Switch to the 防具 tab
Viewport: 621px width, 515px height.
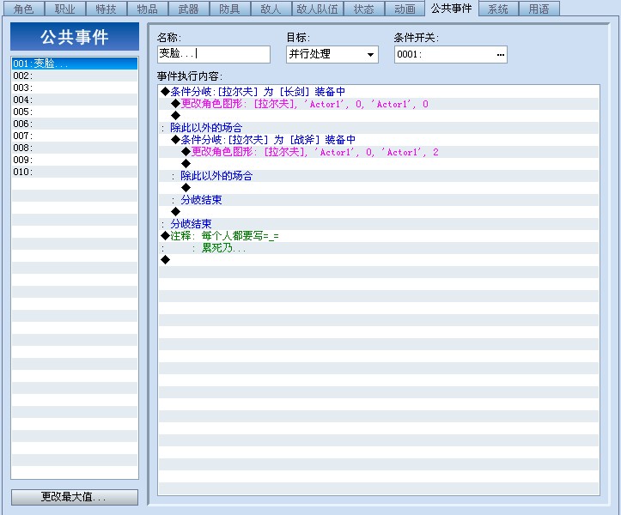coord(229,9)
